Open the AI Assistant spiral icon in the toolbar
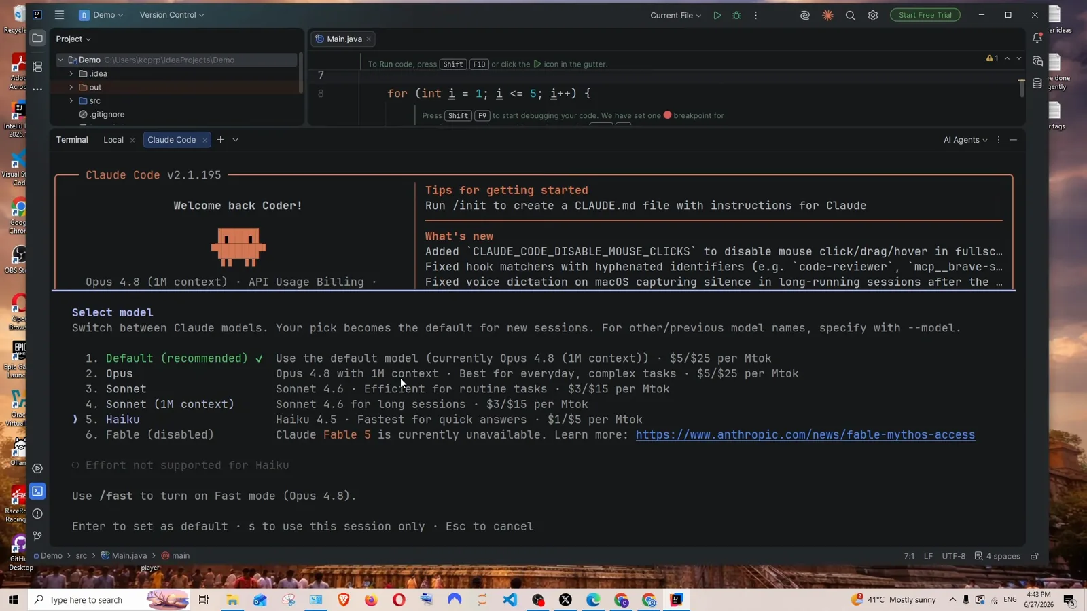The height and width of the screenshot is (611, 1087). (x=805, y=15)
